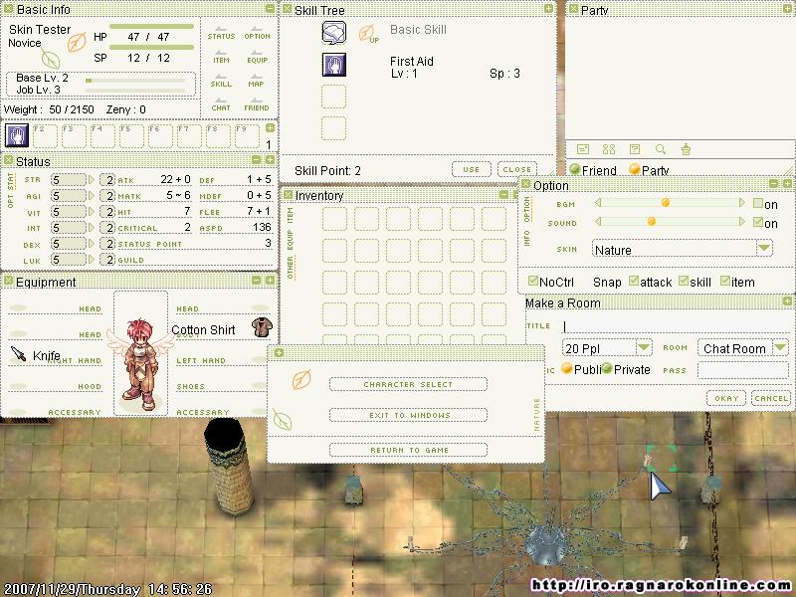Switch to STAT tab in Status window
The width and height of the screenshot is (796, 597).
pyautogui.click(x=10, y=180)
